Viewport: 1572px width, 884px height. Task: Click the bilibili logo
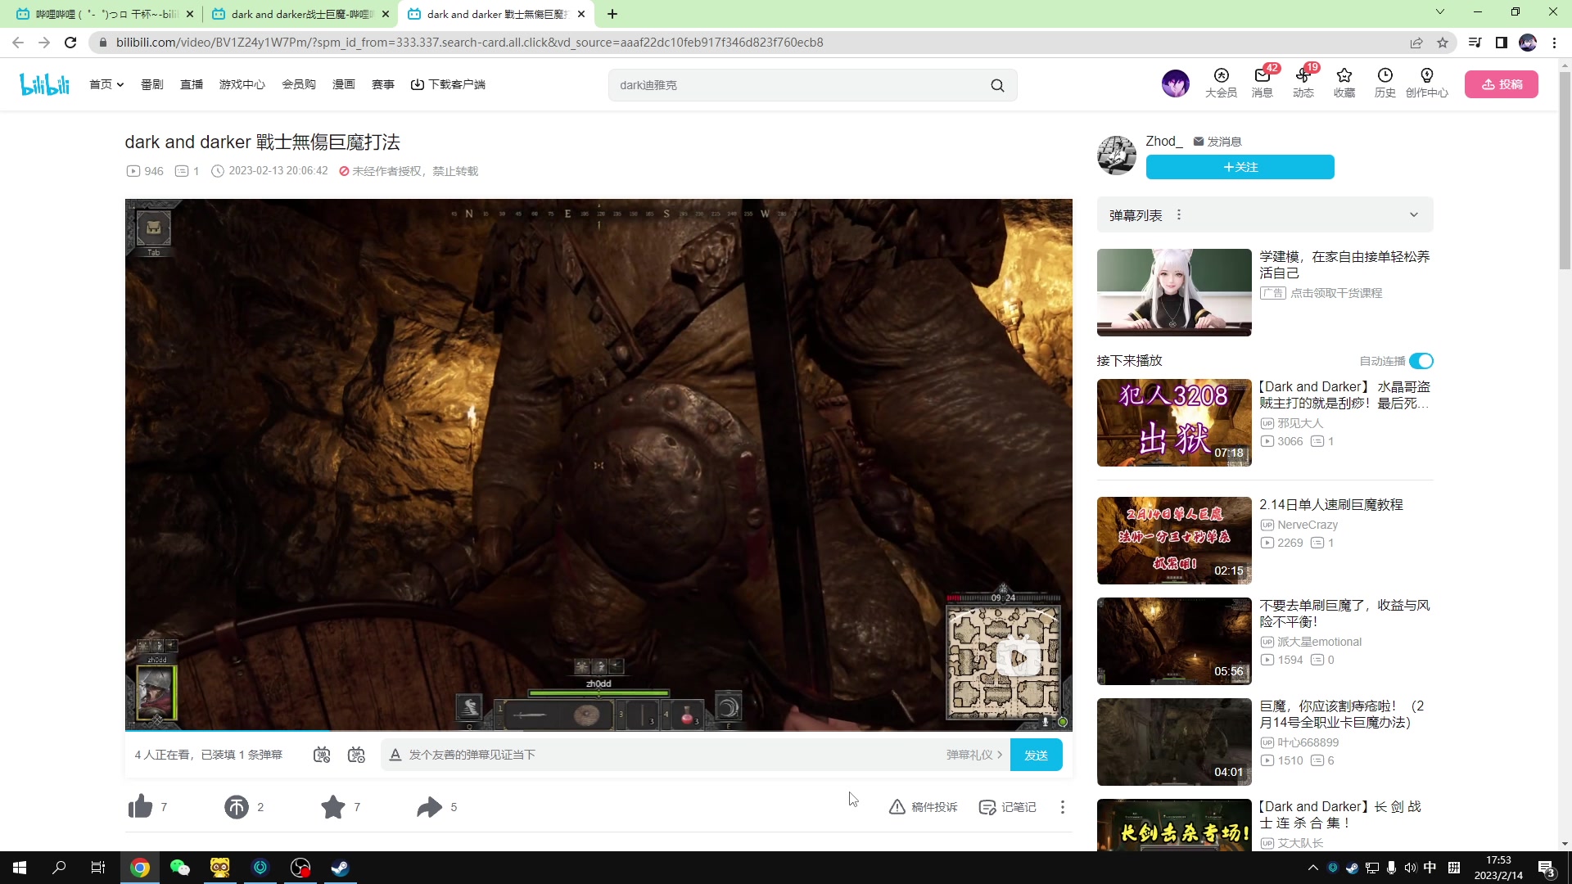(x=44, y=84)
